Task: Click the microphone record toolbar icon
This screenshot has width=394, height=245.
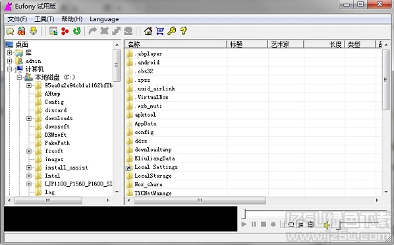Action: pyautogui.click(x=33, y=31)
